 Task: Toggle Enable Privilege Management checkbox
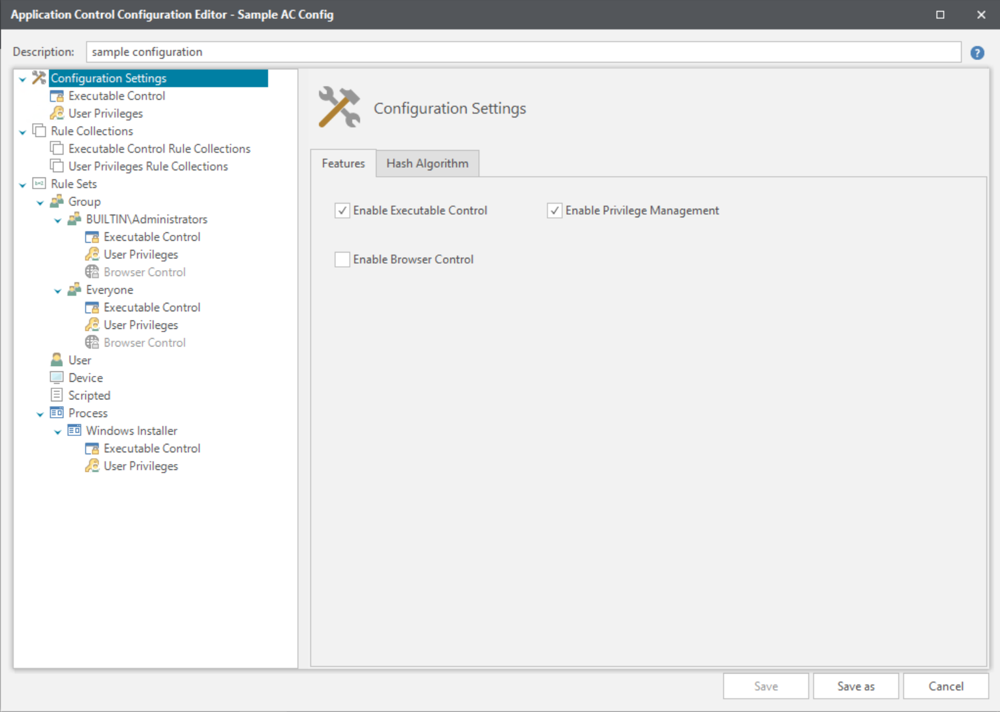click(x=554, y=211)
